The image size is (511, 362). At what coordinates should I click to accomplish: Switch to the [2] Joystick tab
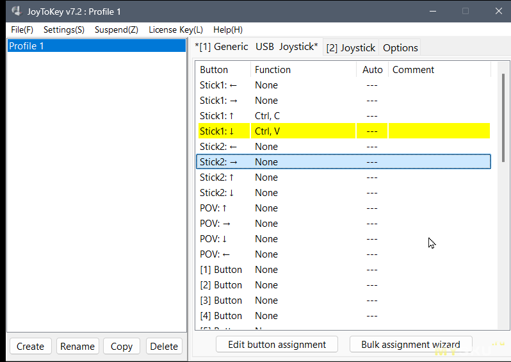[350, 47]
